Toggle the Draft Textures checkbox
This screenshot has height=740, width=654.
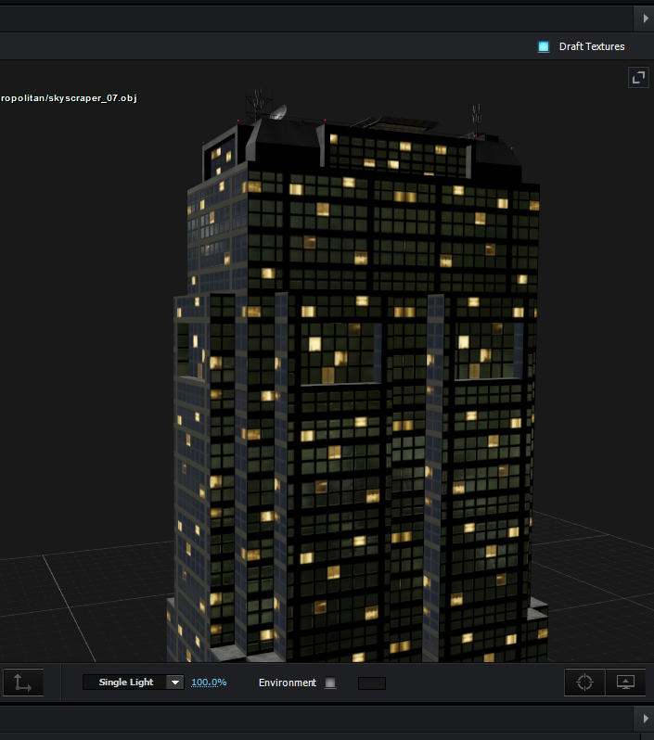[544, 46]
